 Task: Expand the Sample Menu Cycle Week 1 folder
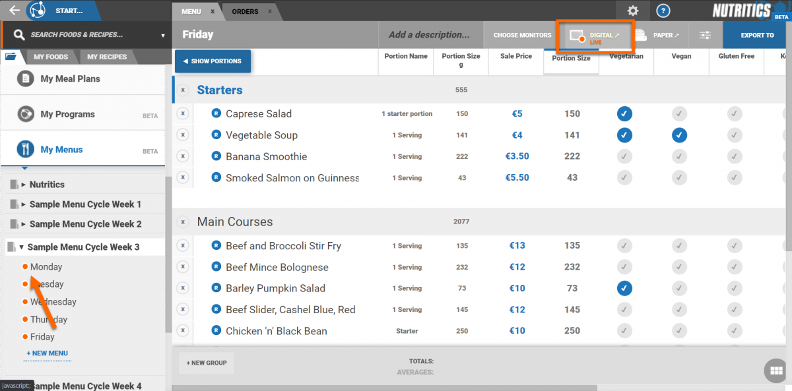[x=24, y=204]
